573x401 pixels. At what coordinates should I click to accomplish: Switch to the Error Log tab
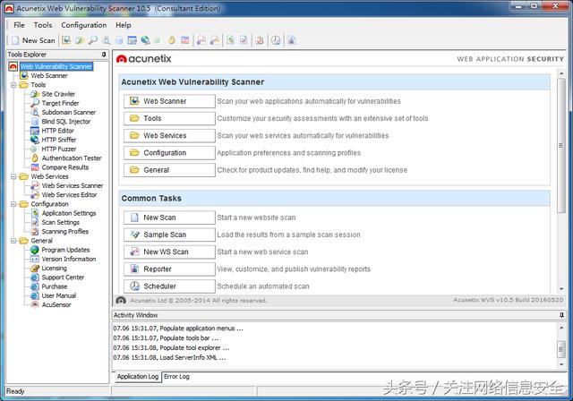pos(176,377)
